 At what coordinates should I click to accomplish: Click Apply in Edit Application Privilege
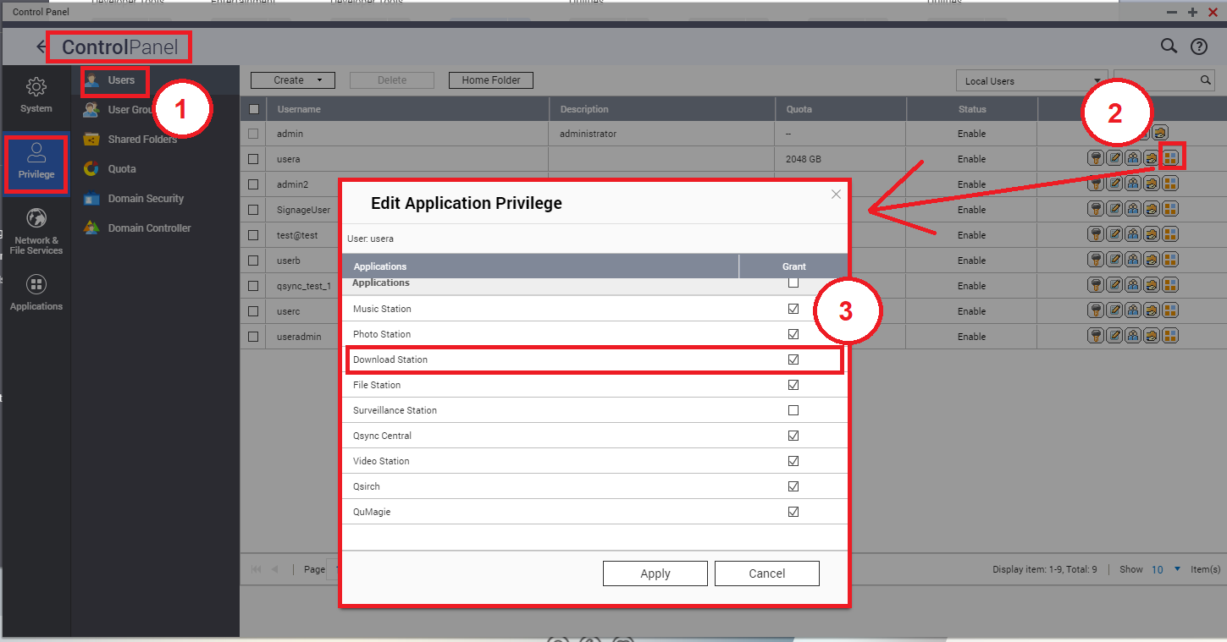click(655, 573)
